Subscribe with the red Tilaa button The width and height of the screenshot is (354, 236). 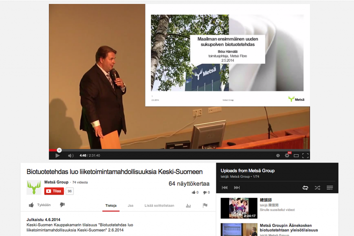[x=54, y=191]
